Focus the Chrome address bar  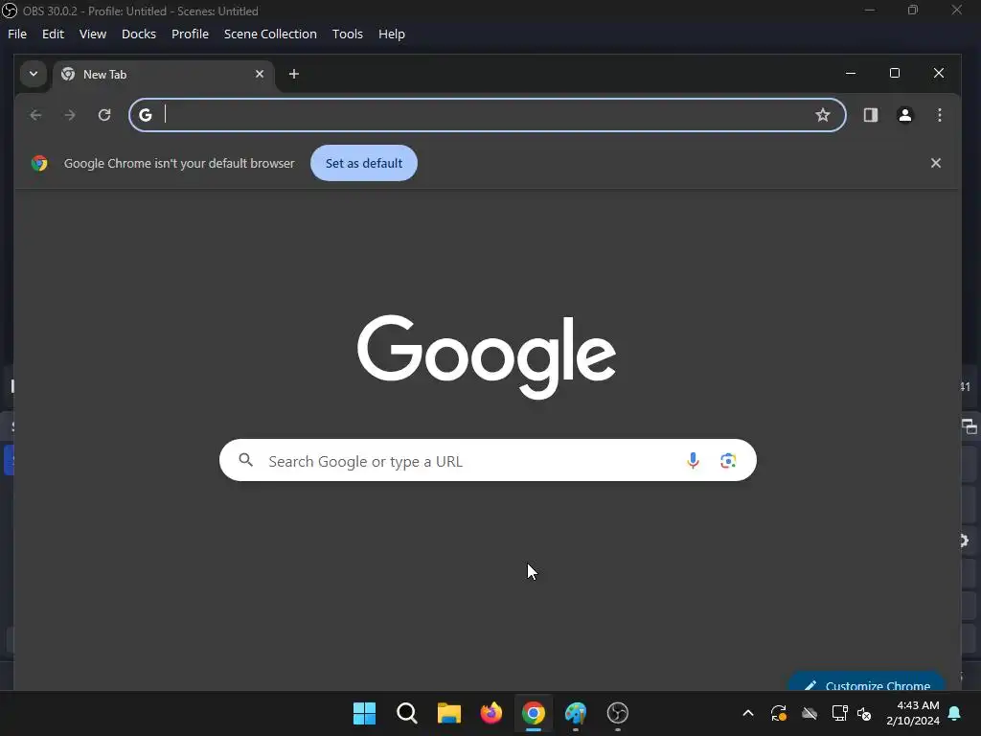487,115
